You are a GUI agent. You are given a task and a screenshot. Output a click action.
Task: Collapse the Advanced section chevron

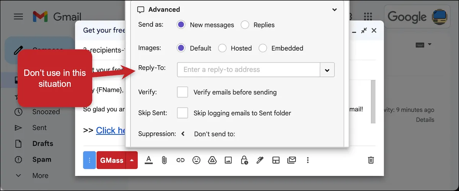(x=334, y=10)
